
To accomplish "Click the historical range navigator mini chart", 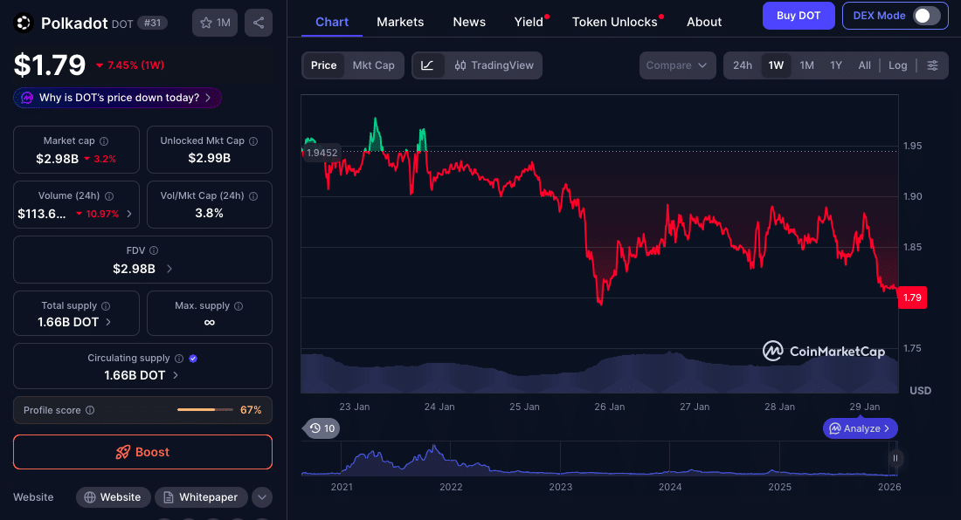I will click(x=599, y=459).
